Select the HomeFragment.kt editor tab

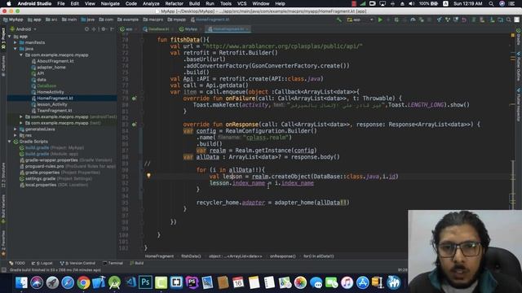228,29
